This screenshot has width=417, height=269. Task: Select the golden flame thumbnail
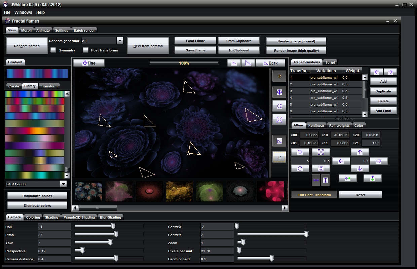[x=180, y=191]
